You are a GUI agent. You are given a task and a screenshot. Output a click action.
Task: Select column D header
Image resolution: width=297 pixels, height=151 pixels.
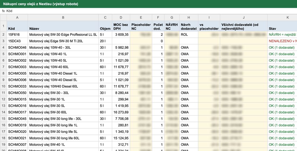121,18
